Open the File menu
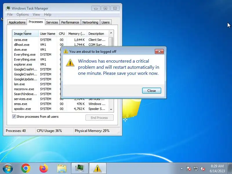Image resolution: width=232 pixels, height=174 pixels. pyautogui.click(x=10, y=14)
